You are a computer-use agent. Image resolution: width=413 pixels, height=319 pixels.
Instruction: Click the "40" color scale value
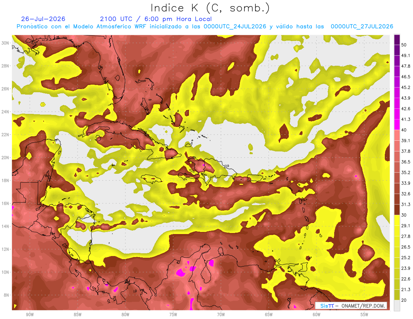coord(404,130)
